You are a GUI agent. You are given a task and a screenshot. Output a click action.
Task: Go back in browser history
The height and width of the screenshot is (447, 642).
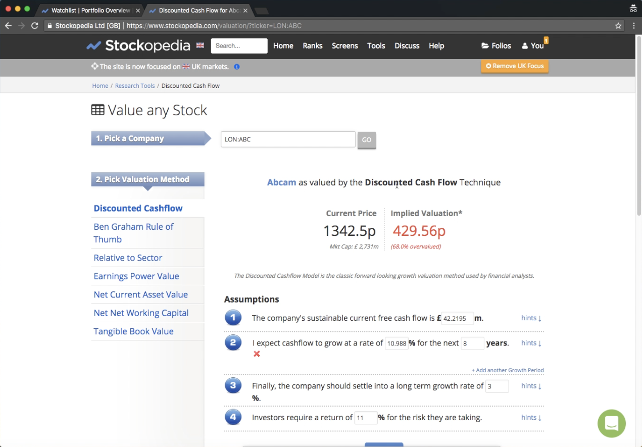click(x=8, y=26)
